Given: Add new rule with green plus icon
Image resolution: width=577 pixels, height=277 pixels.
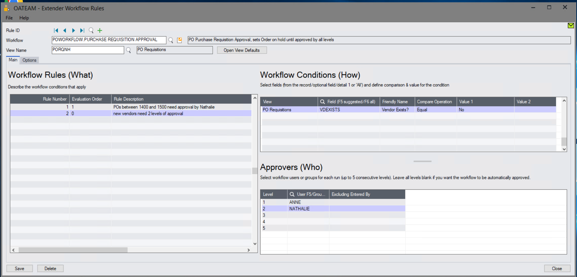Looking at the screenshot, I should 100,30.
